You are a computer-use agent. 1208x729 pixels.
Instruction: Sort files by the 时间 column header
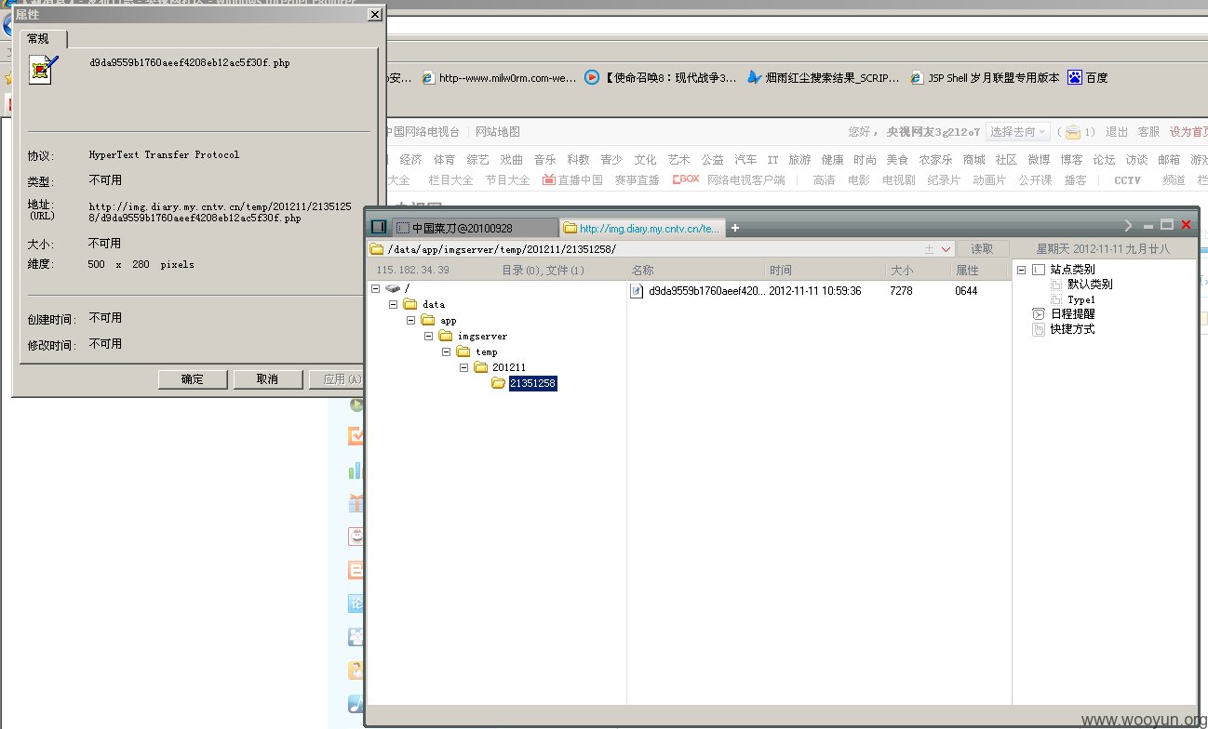825,270
